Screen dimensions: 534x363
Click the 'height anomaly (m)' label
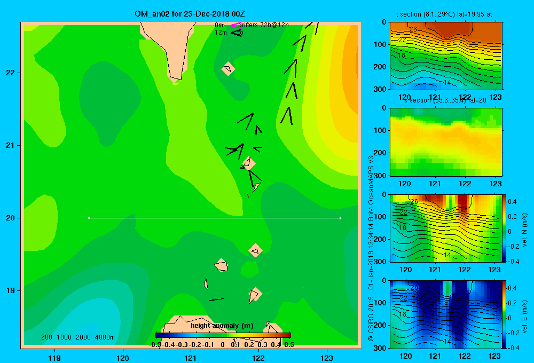pyautogui.click(x=222, y=326)
